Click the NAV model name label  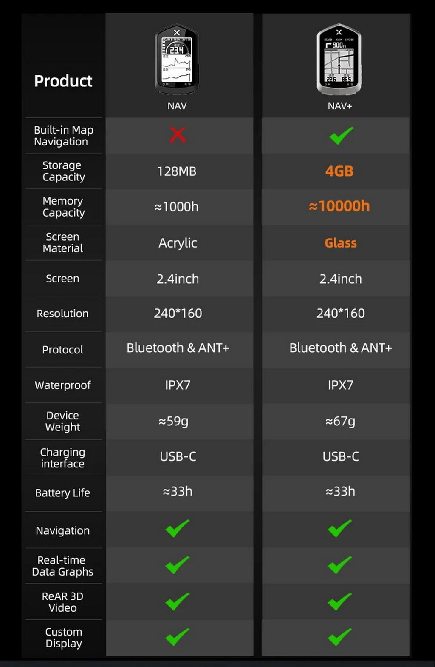[177, 106]
